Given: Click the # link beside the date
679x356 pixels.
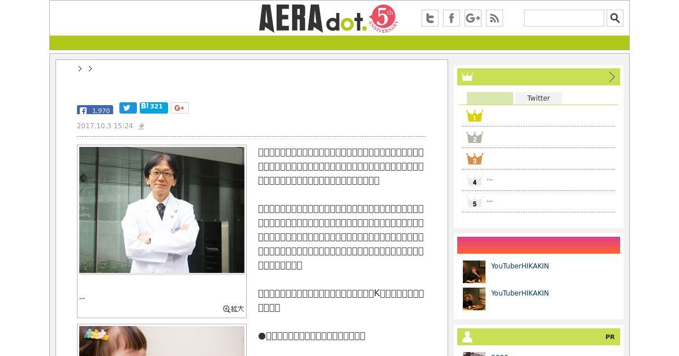Looking at the screenshot, I should (x=141, y=126).
